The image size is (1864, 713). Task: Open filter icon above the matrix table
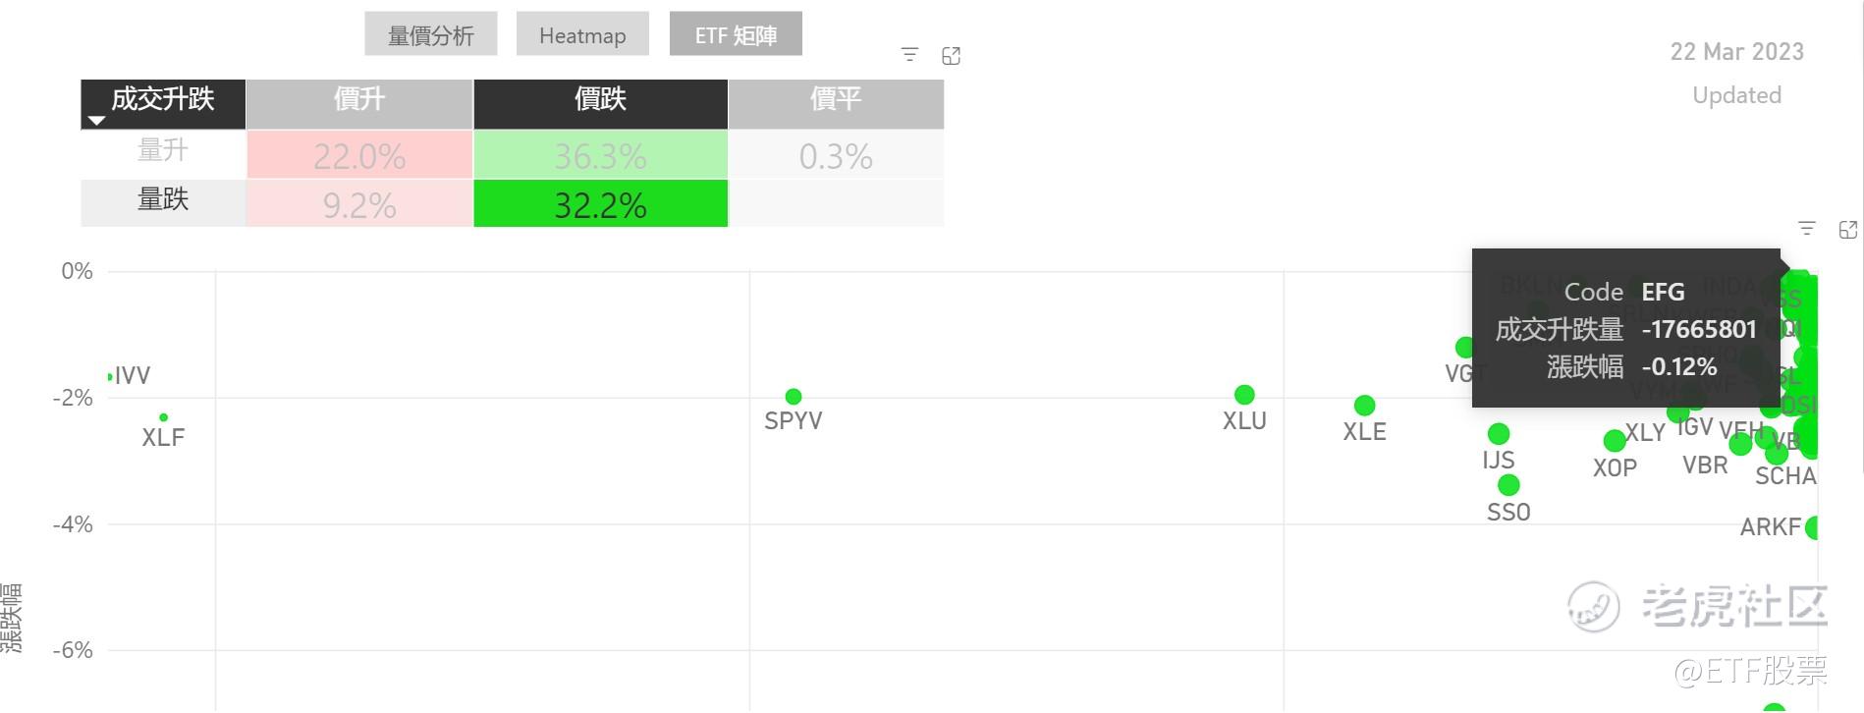point(909,55)
